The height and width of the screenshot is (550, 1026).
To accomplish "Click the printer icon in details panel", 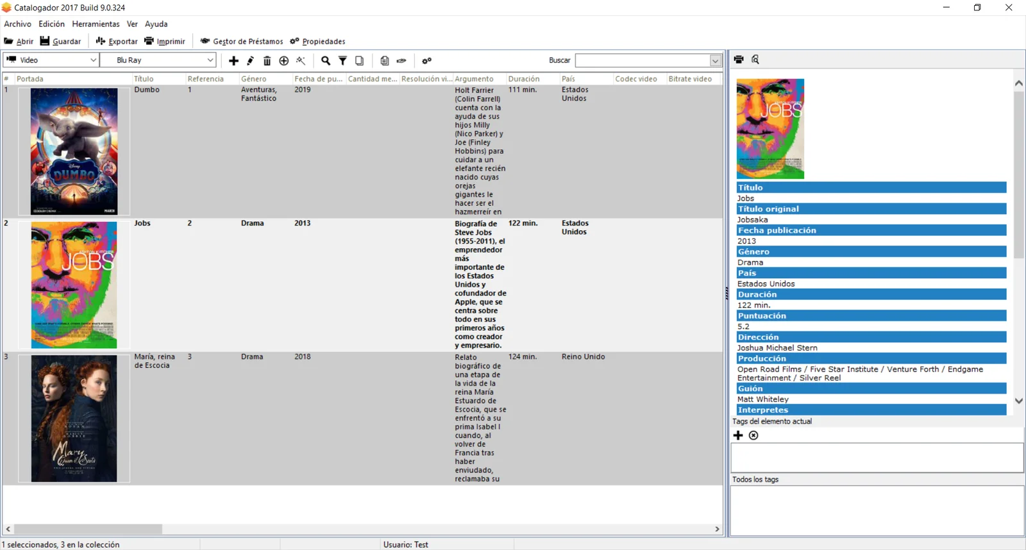I will tap(739, 59).
